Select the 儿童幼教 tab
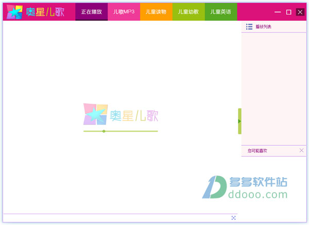The image size is (309, 225). click(188, 12)
